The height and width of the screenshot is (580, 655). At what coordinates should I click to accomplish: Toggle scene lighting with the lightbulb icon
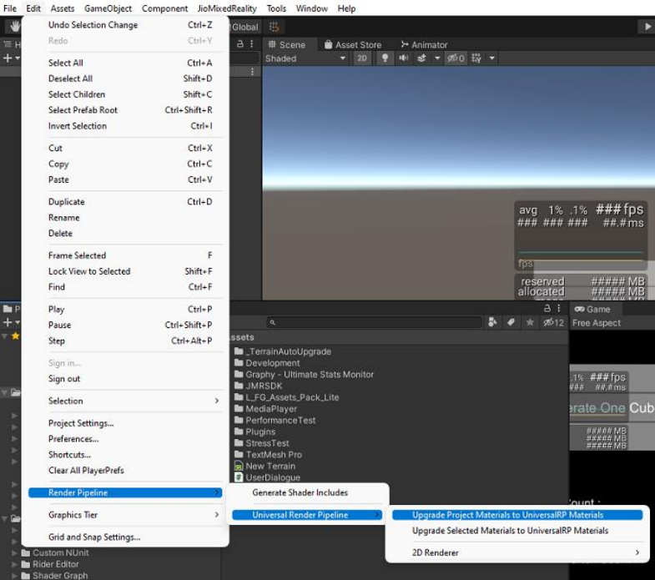tap(385, 58)
